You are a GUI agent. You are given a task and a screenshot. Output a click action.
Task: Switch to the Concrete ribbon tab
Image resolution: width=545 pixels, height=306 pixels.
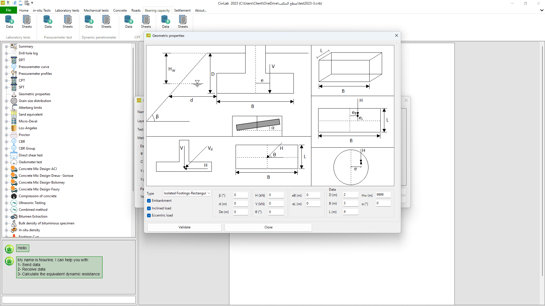pyautogui.click(x=120, y=10)
